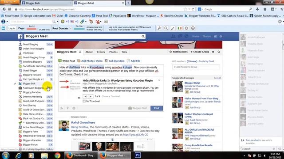Open the goo.gl link in the pinned post

tap(135, 135)
